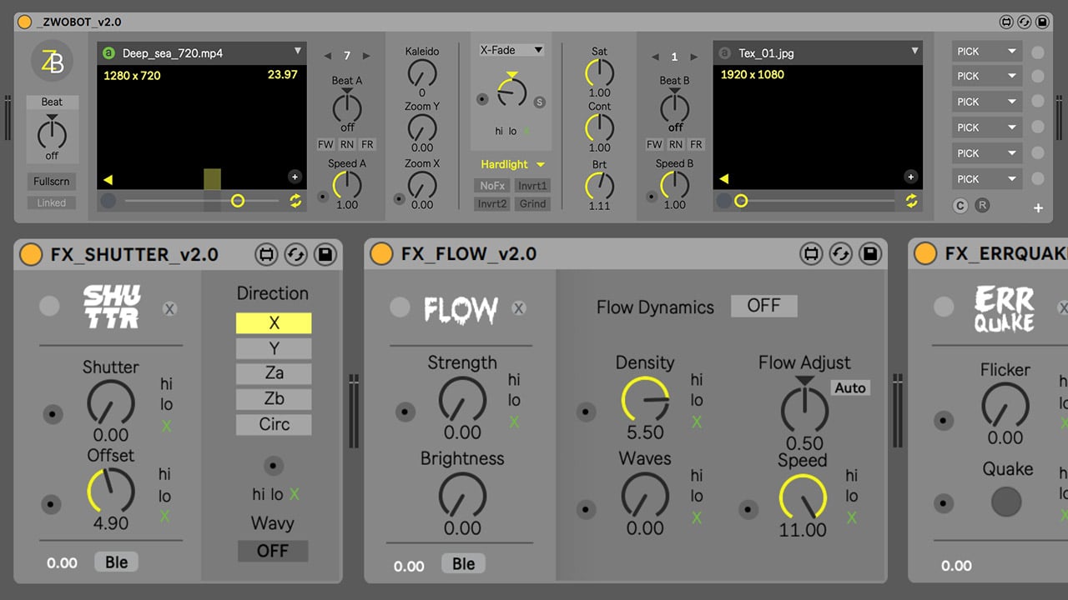The height and width of the screenshot is (600, 1068).
Task: Click the Auto button near Flow Adjust
Action: (x=850, y=387)
